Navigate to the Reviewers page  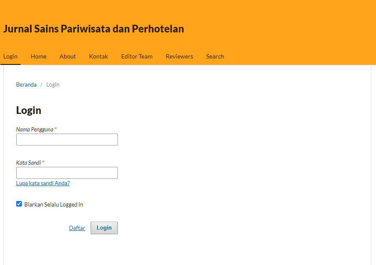coord(179,56)
